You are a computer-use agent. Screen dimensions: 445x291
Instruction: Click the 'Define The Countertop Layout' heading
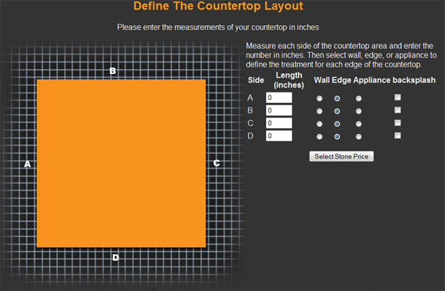coord(218,6)
